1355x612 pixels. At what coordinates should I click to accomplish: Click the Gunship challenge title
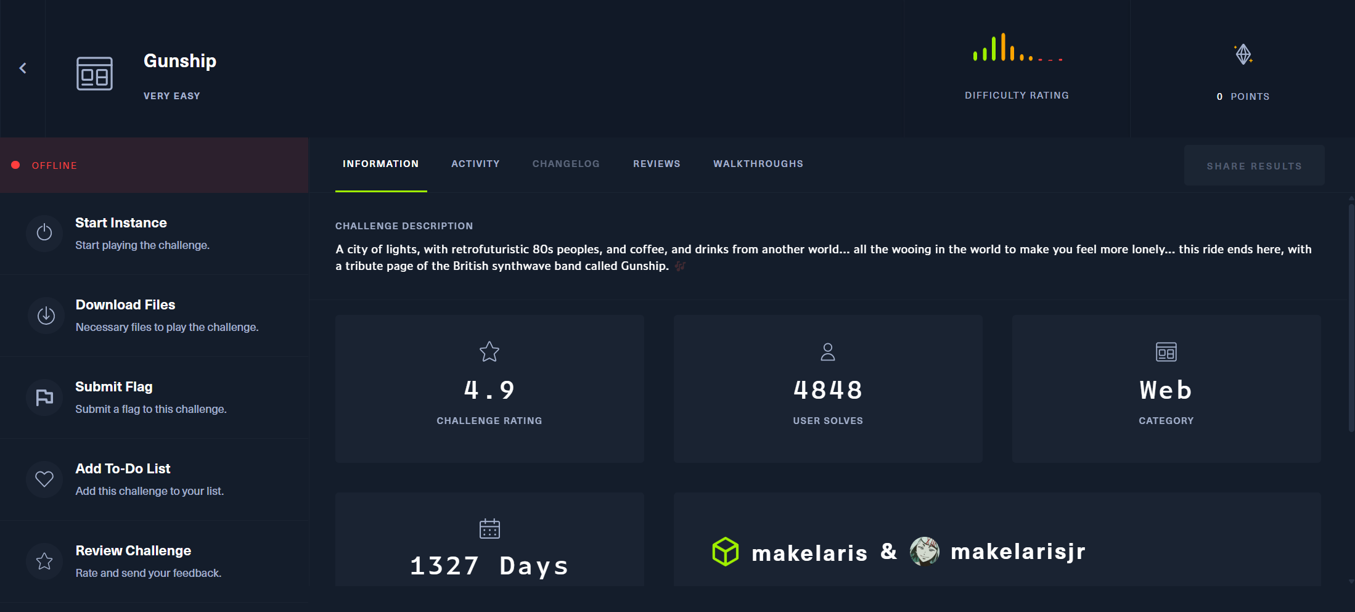click(180, 61)
